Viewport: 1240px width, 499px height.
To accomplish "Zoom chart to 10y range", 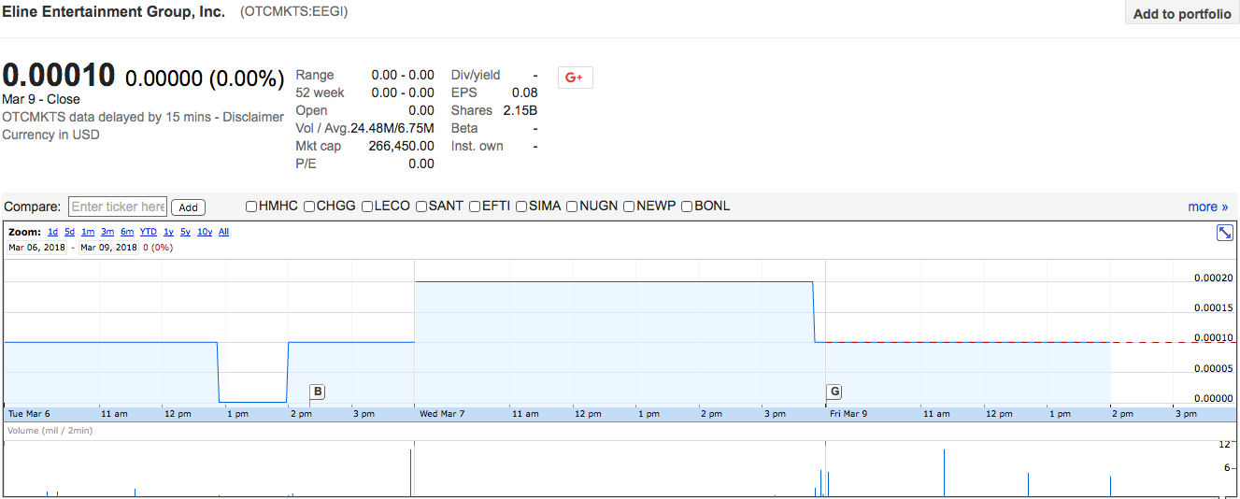I will [205, 232].
